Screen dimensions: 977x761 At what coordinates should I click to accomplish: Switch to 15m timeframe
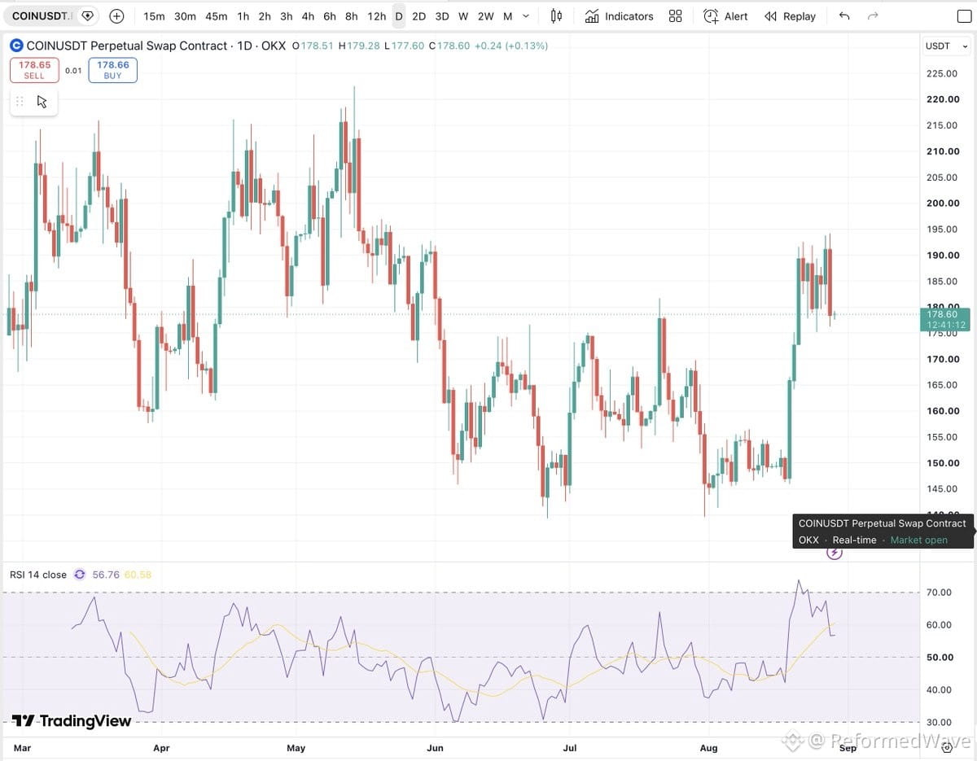tap(154, 16)
